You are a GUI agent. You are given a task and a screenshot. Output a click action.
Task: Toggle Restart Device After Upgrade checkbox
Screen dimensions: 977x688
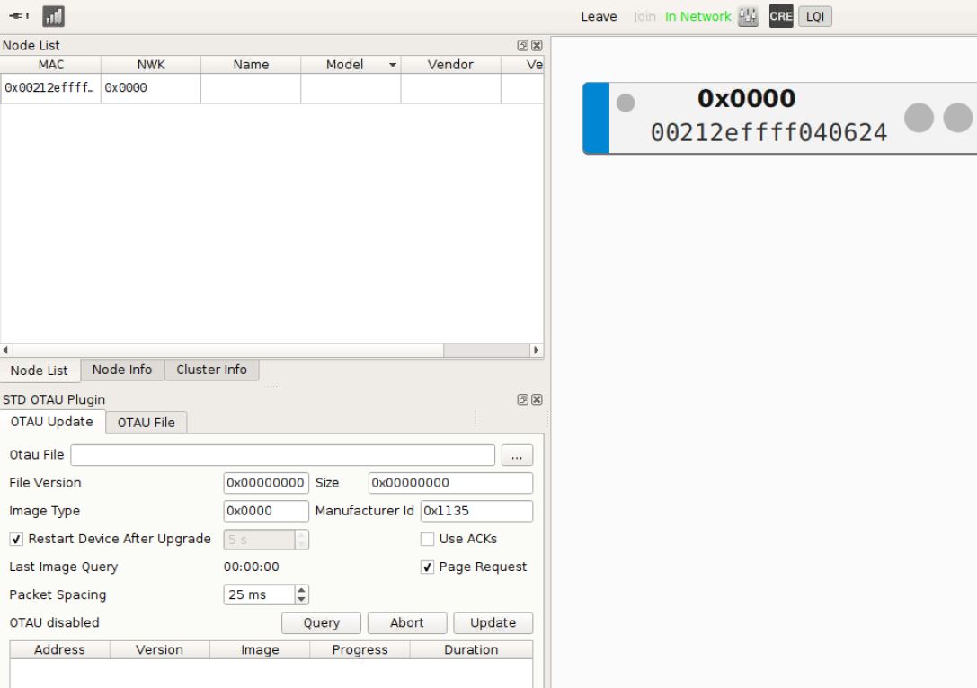[x=16, y=539]
